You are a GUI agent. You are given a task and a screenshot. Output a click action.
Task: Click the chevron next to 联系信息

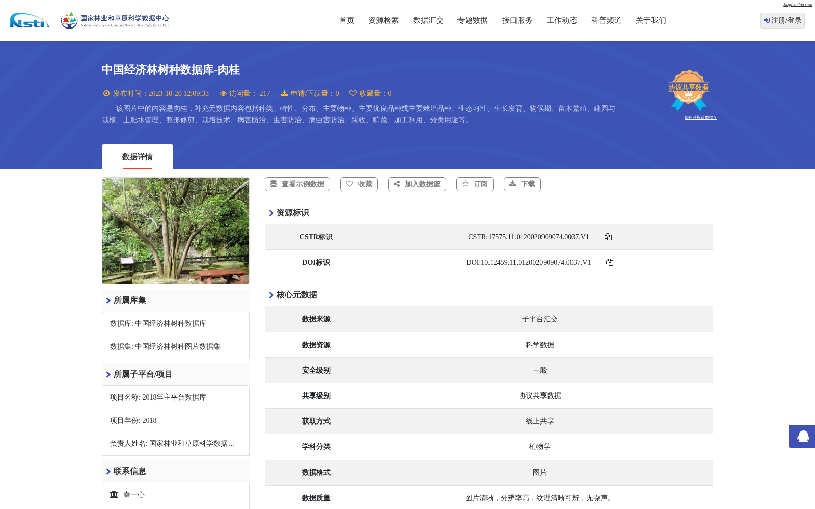108,471
